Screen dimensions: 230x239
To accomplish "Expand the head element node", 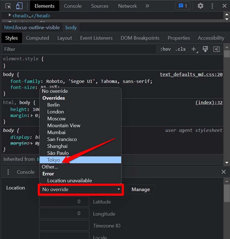I will coord(10,15).
